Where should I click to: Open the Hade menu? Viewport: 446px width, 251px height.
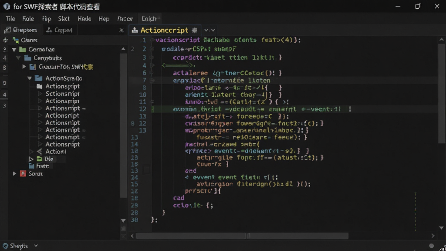tap(84, 19)
